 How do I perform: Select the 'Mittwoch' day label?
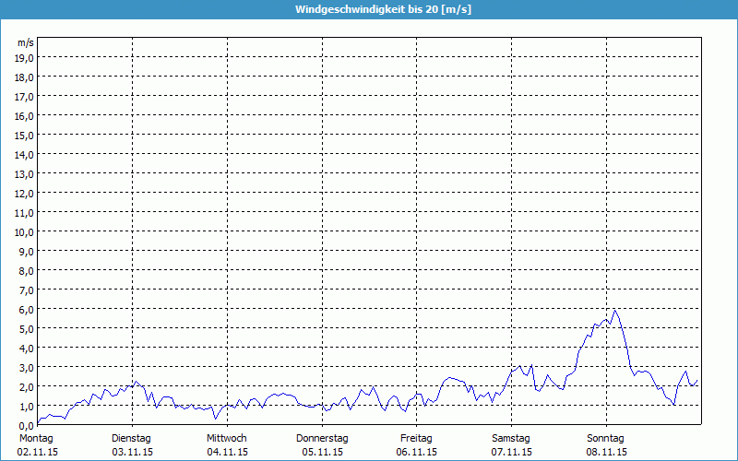[226, 438]
